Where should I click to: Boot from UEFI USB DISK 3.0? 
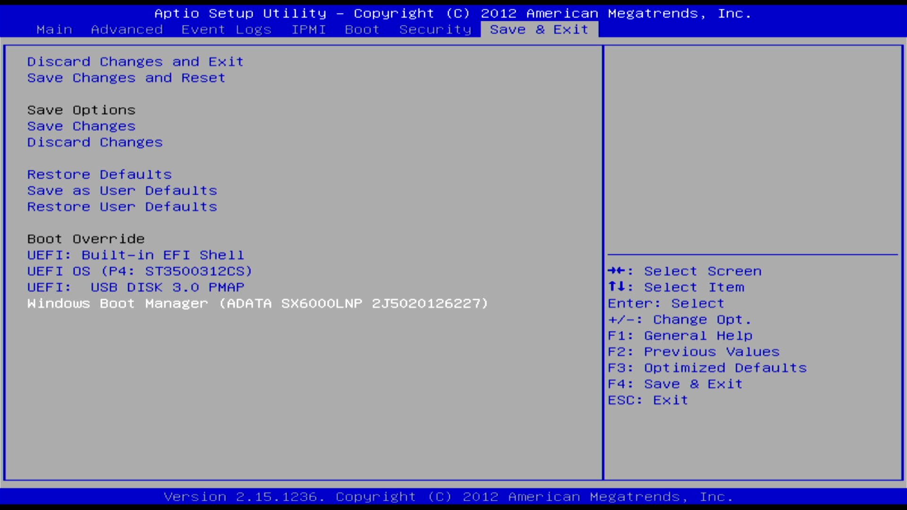[136, 288]
